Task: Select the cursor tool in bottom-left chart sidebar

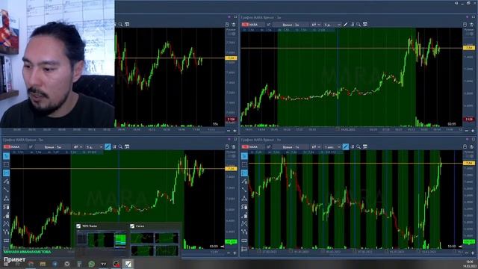Action: (x=6, y=156)
